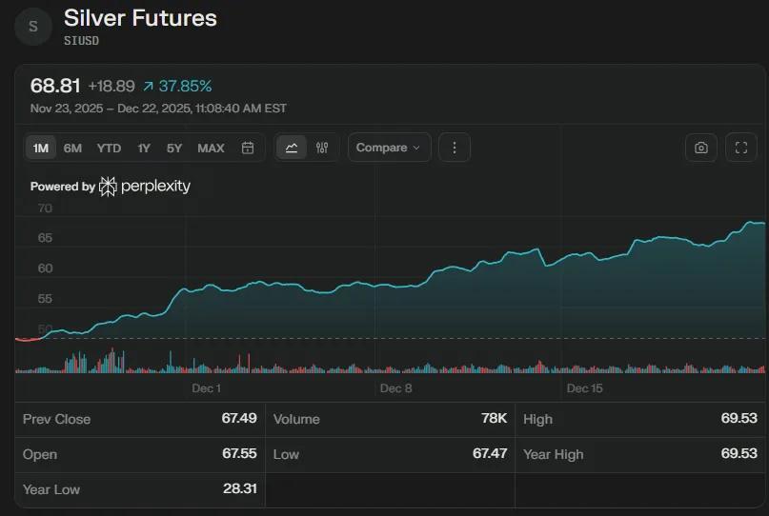The height and width of the screenshot is (516, 769).
Task: Select the 1Y time range
Action: tap(144, 148)
